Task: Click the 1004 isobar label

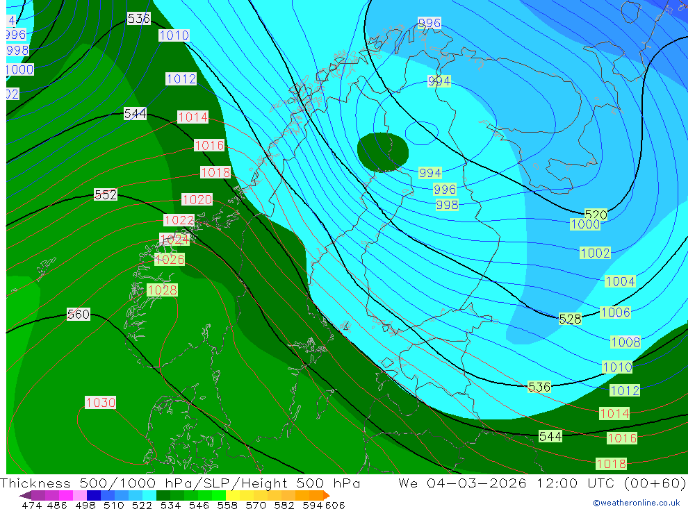Action: coord(620,281)
